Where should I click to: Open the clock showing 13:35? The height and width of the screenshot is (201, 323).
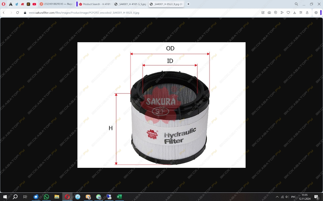(x=305, y=197)
